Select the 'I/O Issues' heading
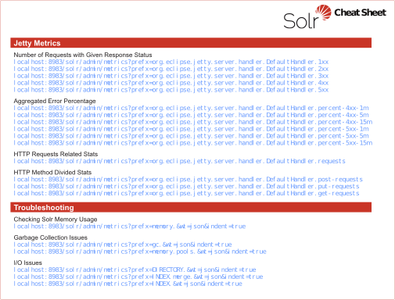395x300 pixels. click(x=28, y=262)
